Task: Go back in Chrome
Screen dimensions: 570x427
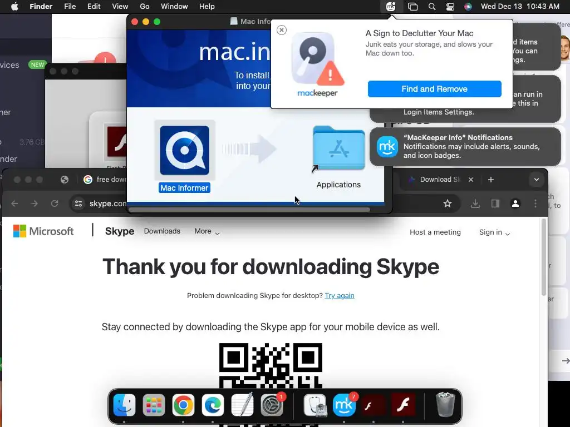Action: [14, 203]
